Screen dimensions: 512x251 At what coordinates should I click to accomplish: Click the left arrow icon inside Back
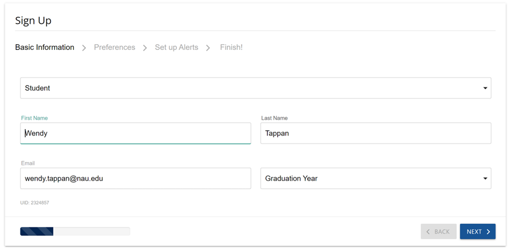(428, 232)
